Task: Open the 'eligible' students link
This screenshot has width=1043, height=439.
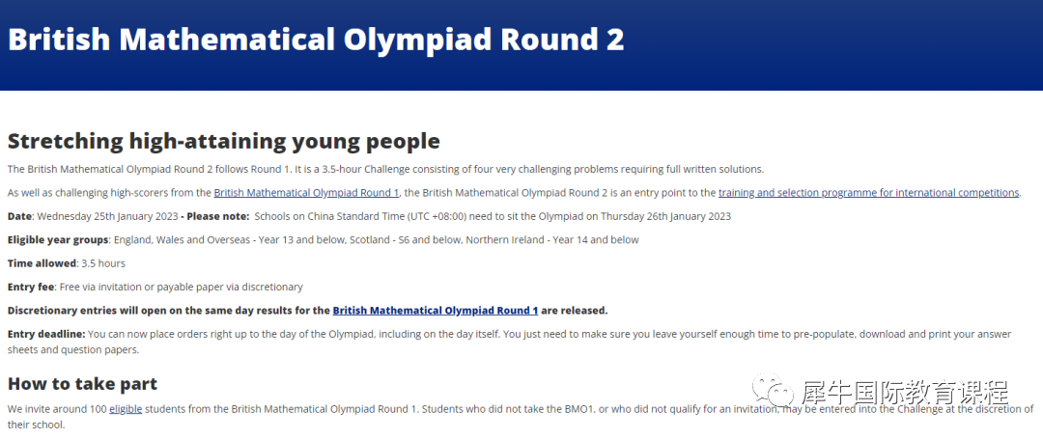Action: click(x=126, y=409)
